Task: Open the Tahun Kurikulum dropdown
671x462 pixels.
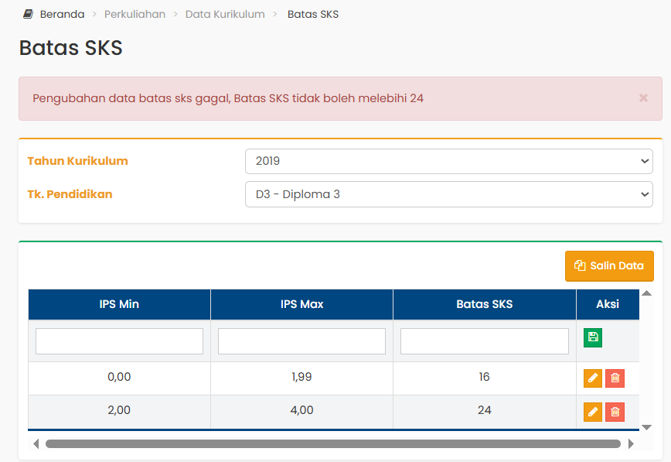Action: pos(448,162)
